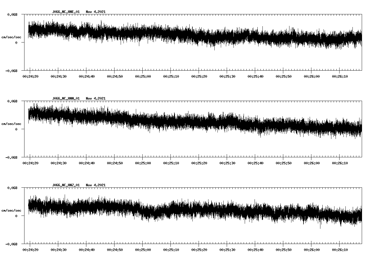This screenshot has height=260, width=382.
Task: Select 00:24:30 tick label under HNN plot
Action: coord(59,163)
